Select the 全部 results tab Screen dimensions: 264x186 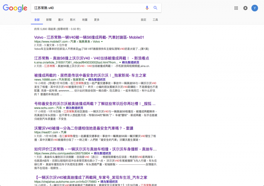click(37, 20)
